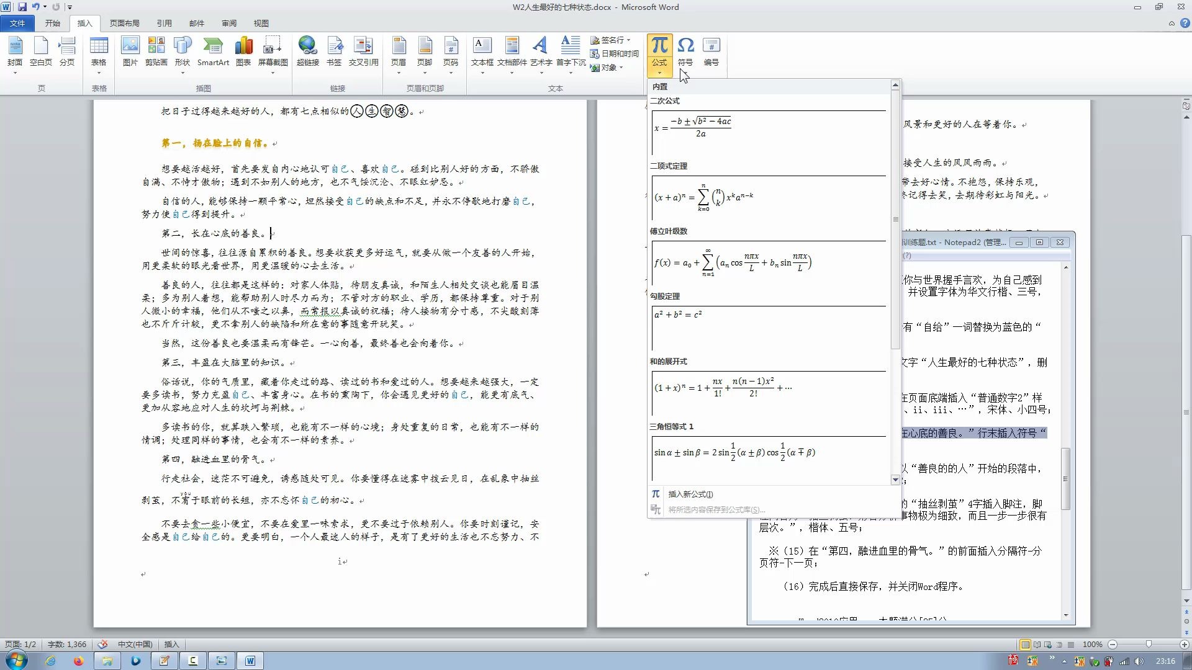
Task: Click Insert New Equation option
Action: coord(690,494)
